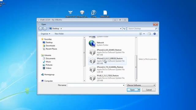Select the iPhone3,1_6.1.3_10B329_Restore file icon
Image resolution: width=196 pixels, height=110 pixels.
[x=92, y=61]
